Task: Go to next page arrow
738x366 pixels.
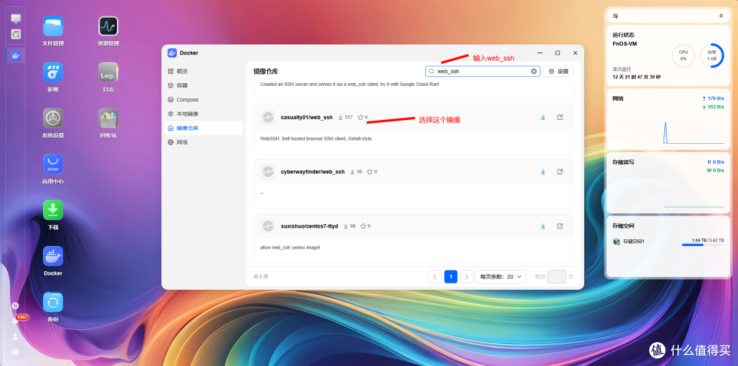Action: [467, 277]
